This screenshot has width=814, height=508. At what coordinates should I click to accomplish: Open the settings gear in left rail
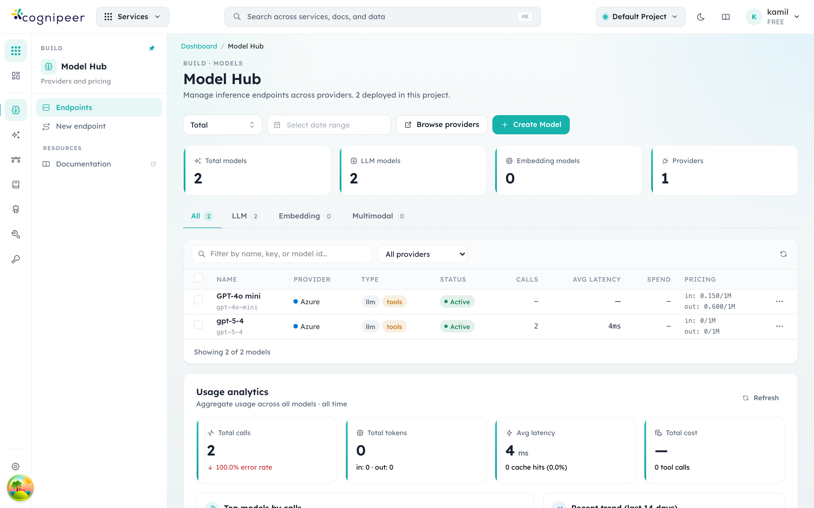(16, 466)
